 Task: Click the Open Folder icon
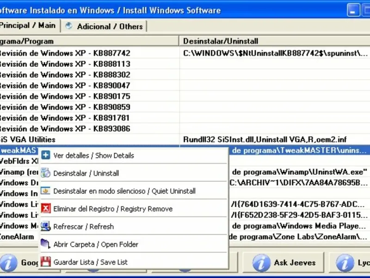tap(45, 244)
